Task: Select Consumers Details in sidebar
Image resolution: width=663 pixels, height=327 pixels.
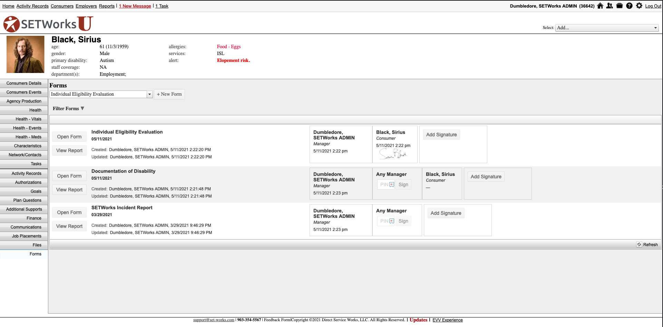Action: tap(24, 83)
